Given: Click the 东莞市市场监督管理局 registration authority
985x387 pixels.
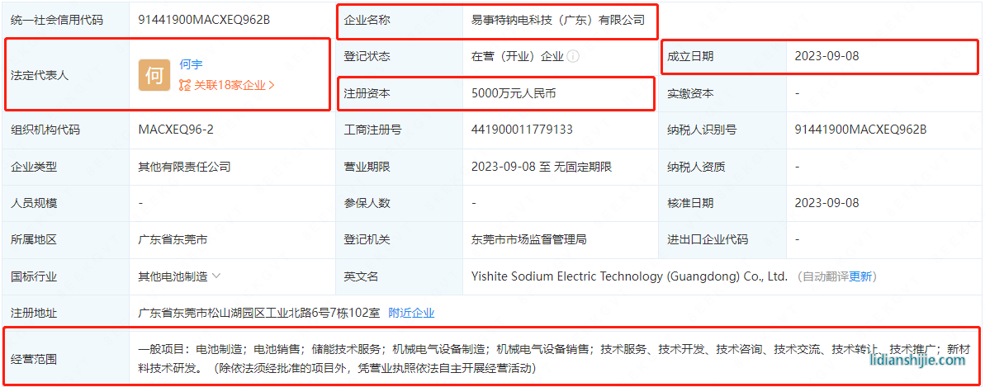Looking at the screenshot, I should click(528, 239).
